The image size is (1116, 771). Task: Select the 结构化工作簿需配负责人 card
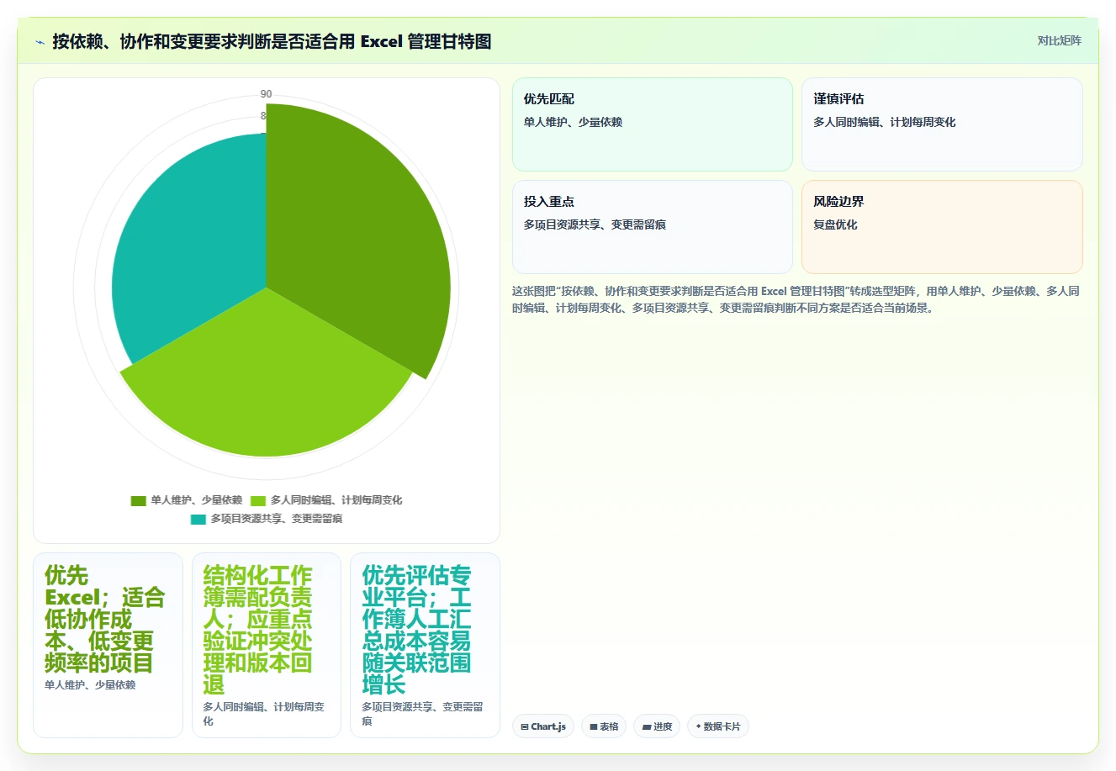pyautogui.click(x=267, y=645)
